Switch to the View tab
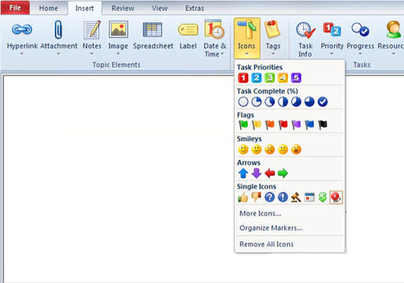404x283 pixels. click(x=159, y=9)
